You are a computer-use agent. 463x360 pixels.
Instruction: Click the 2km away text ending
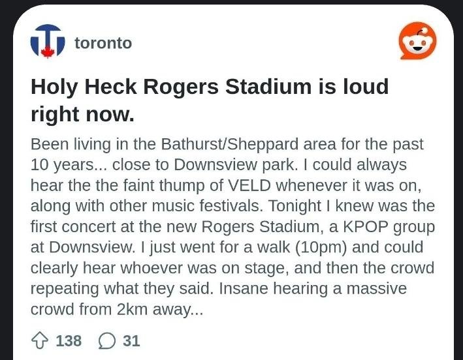[x=160, y=309]
